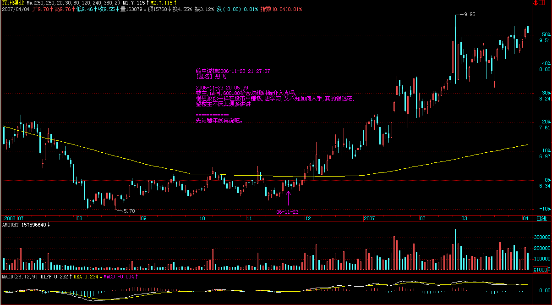Click the down arrow next to AMOUNT value
Screen dimensions: 552x305
tap(49, 225)
